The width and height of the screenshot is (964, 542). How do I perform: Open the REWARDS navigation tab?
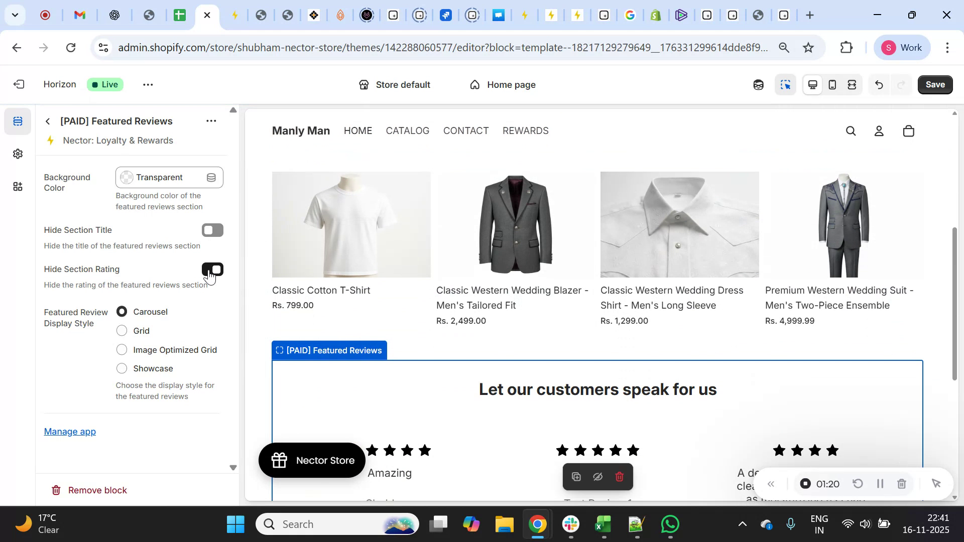pos(525,131)
